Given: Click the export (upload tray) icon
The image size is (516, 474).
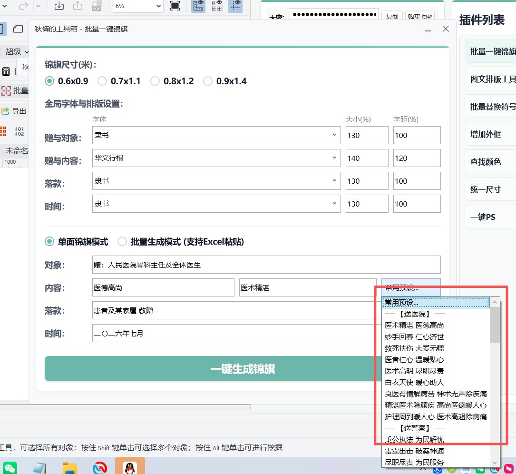Looking at the screenshot, I should coord(78,6).
